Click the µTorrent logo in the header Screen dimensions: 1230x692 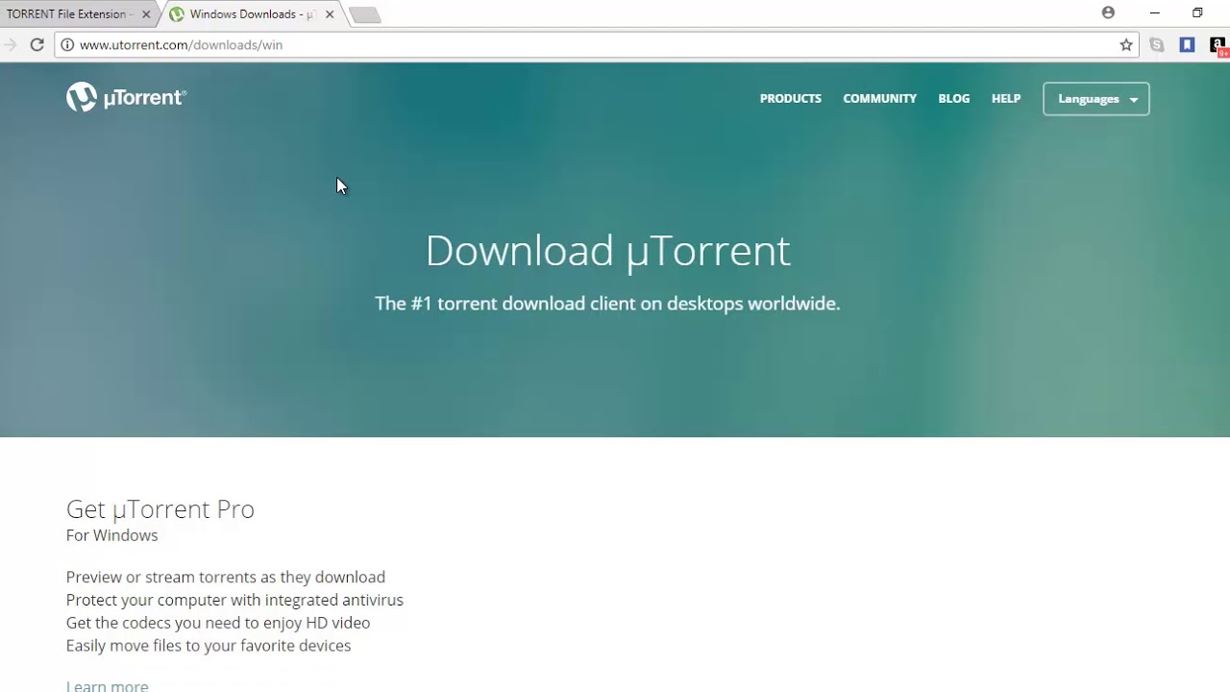pos(126,97)
